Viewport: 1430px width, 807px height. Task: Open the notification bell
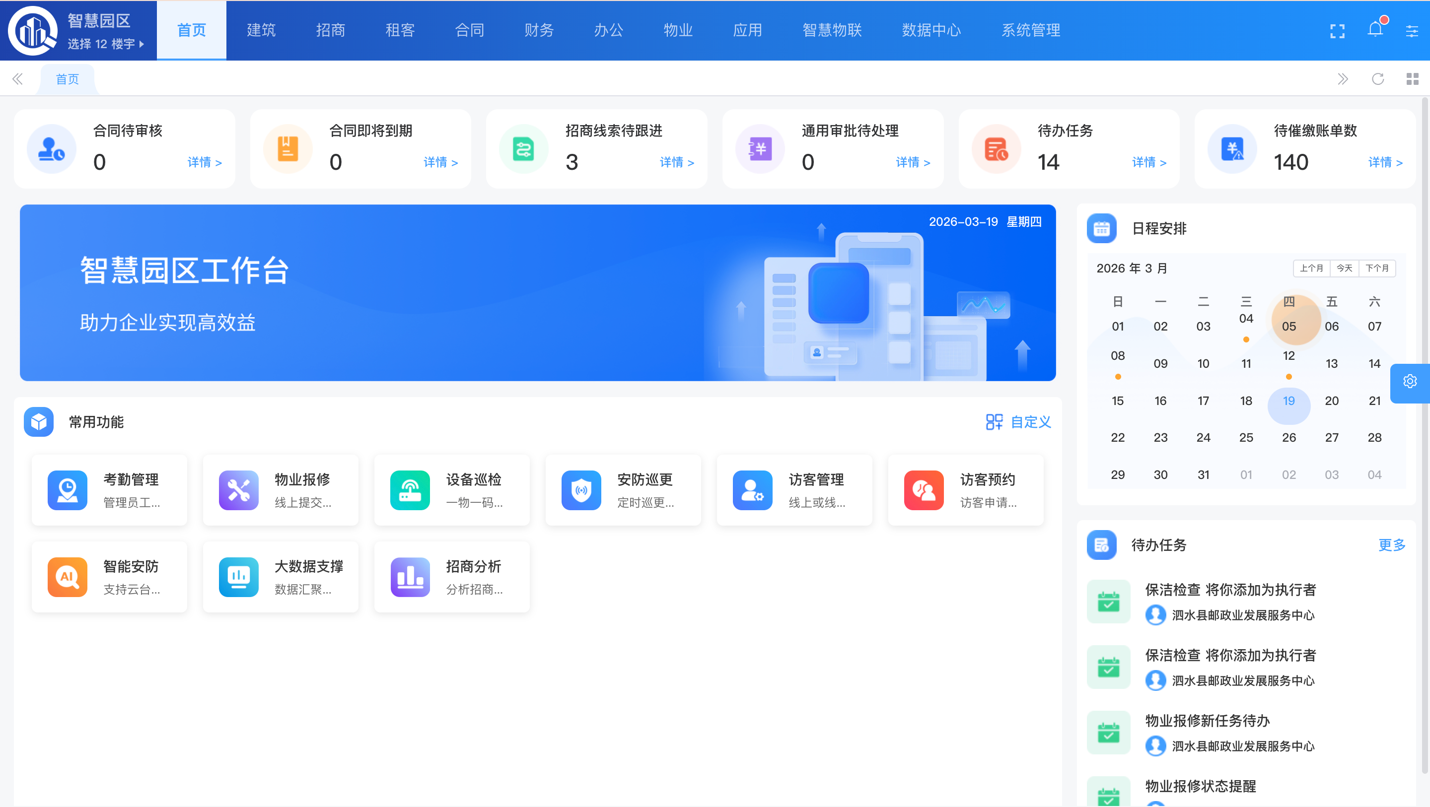pyautogui.click(x=1375, y=29)
